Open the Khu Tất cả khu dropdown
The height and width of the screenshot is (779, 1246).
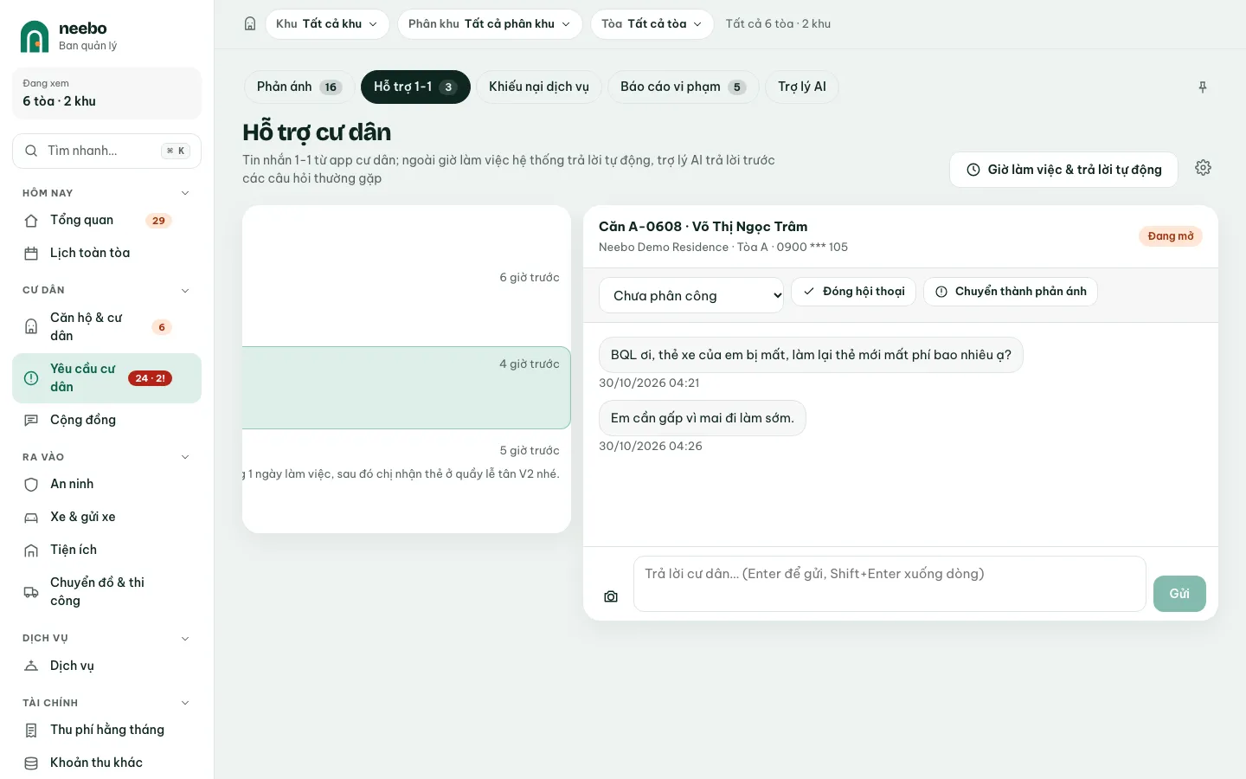(327, 24)
